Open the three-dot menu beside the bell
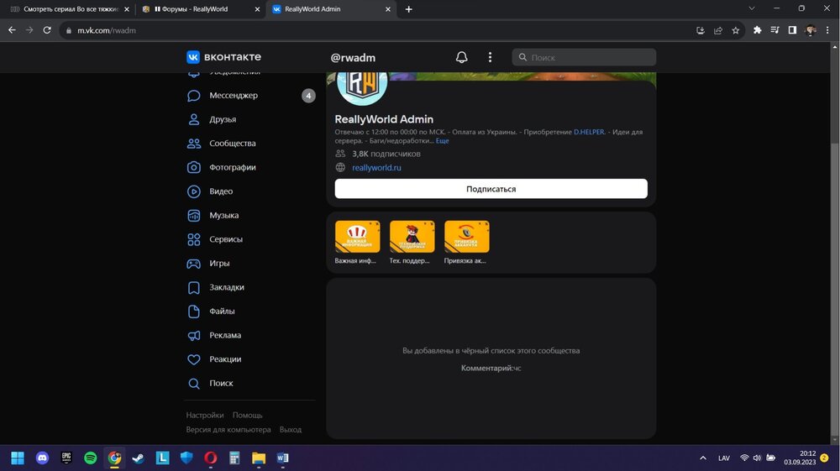Image resolution: width=840 pixels, height=471 pixels. point(490,57)
